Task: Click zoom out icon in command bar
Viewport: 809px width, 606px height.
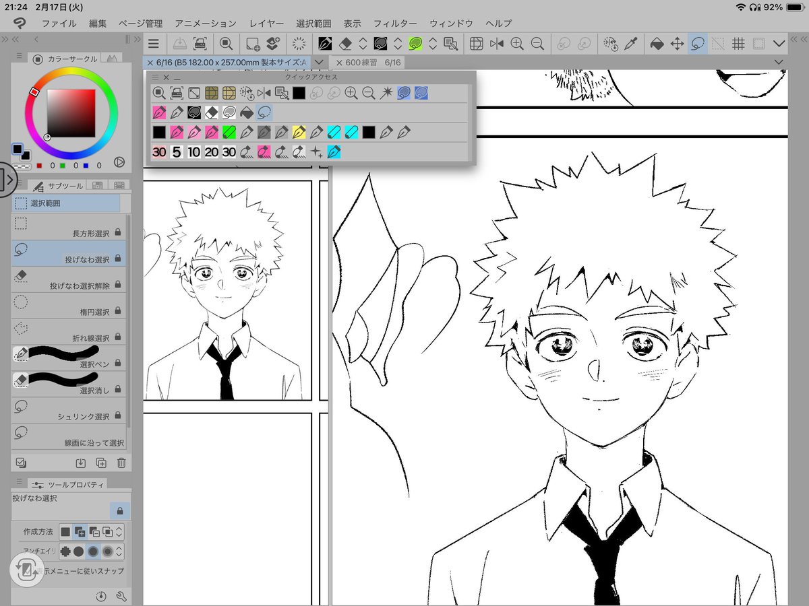Action: pyautogui.click(x=537, y=44)
